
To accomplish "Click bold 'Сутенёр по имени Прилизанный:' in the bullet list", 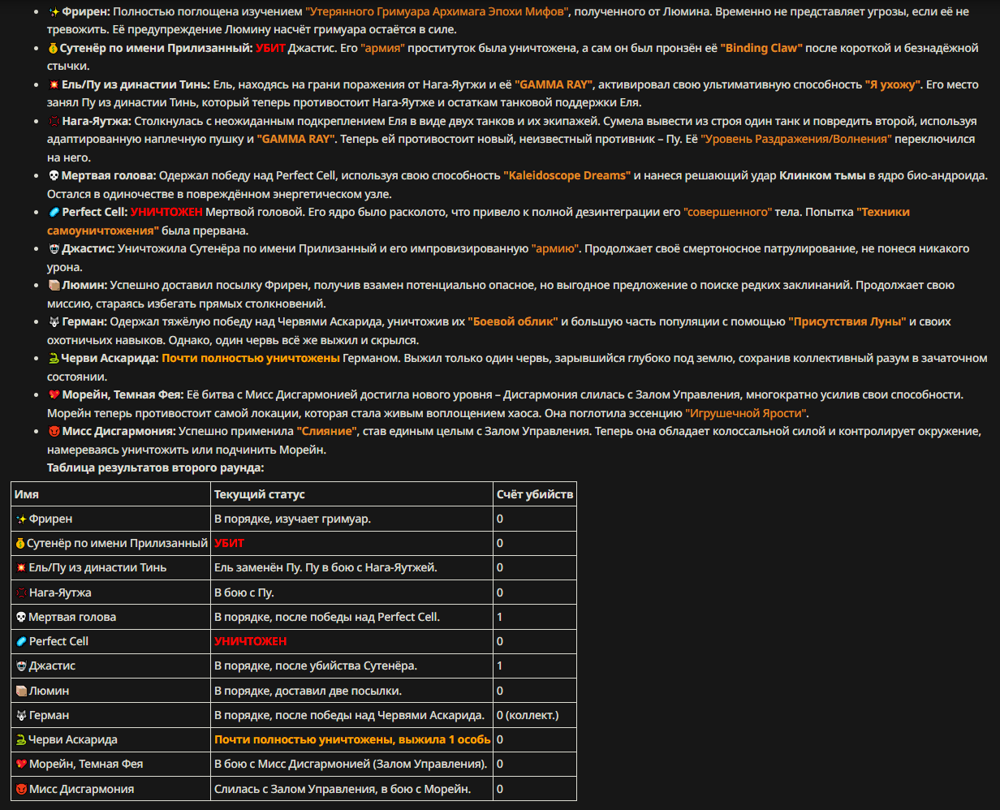I will tap(157, 49).
